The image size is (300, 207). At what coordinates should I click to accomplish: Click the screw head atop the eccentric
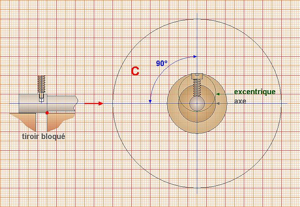point(197,76)
